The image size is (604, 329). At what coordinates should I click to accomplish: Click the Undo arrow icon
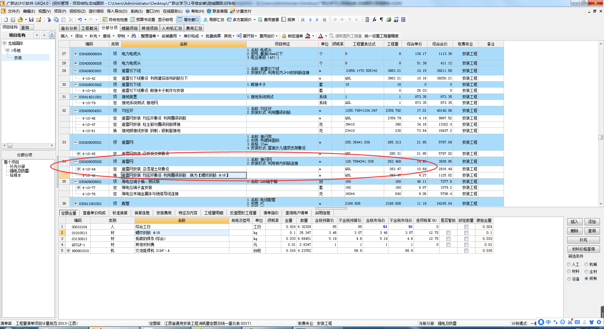click(80, 19)
